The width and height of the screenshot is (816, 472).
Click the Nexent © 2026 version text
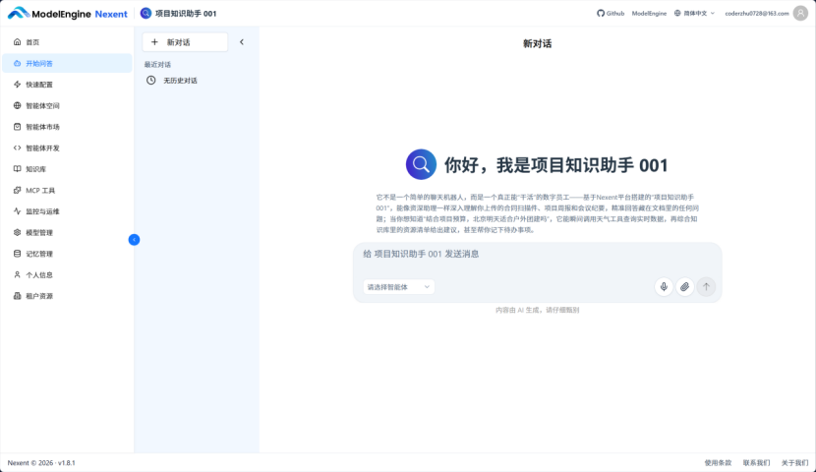41,462
